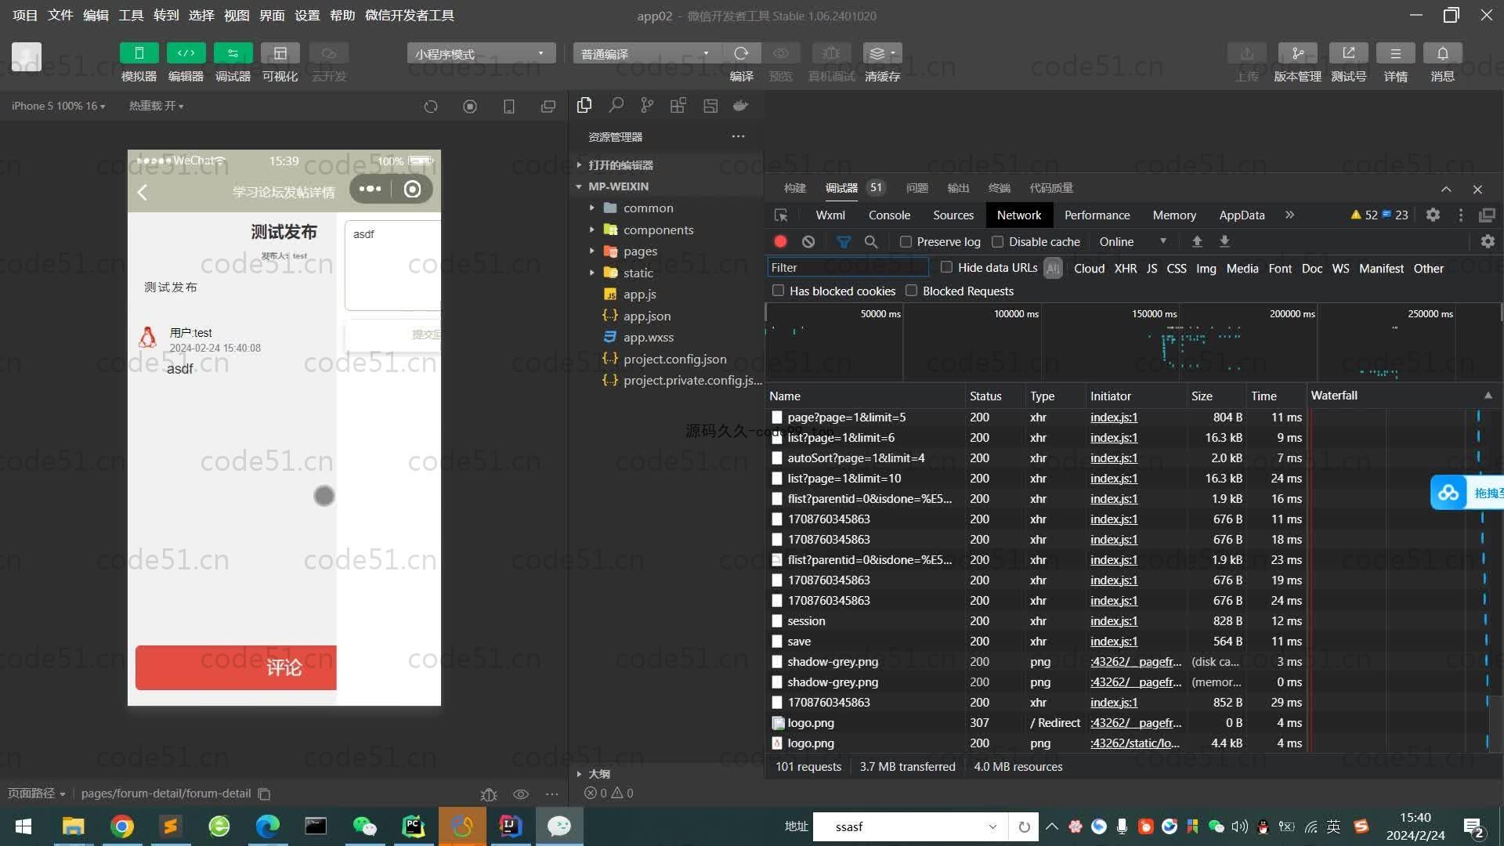Screen dimensions: 1504x846
Task: Expand the components folder
Action: [x=658, y=230]
